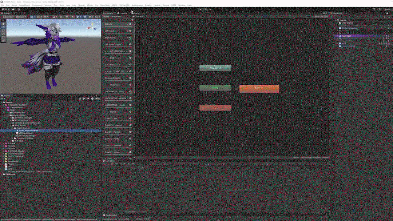Select the DANCE - Sleeves layer
The height and width of the screenshot is (221, 393).
click(118, 145)
